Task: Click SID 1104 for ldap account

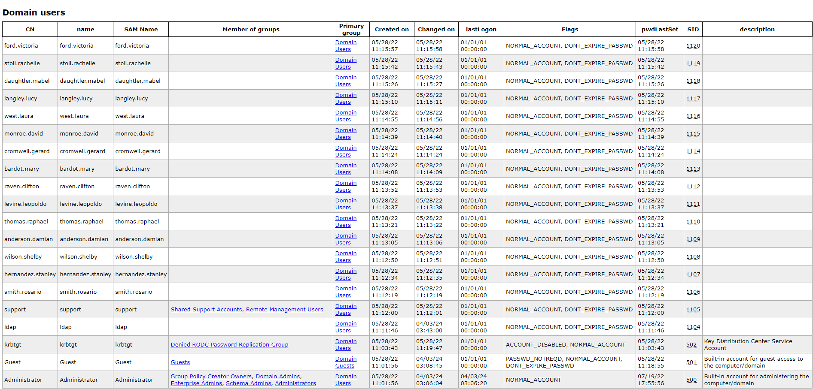Action: 693,327
